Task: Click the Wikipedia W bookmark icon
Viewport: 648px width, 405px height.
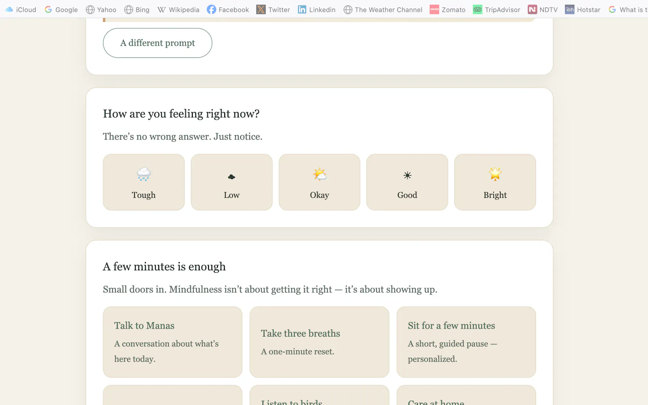Action: click(162, 9)
